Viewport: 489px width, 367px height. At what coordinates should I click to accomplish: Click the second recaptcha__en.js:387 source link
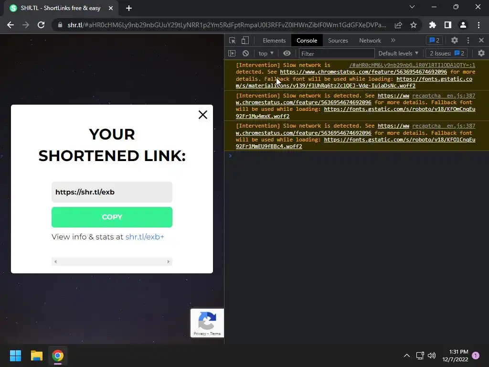click(x=444, y=126)
